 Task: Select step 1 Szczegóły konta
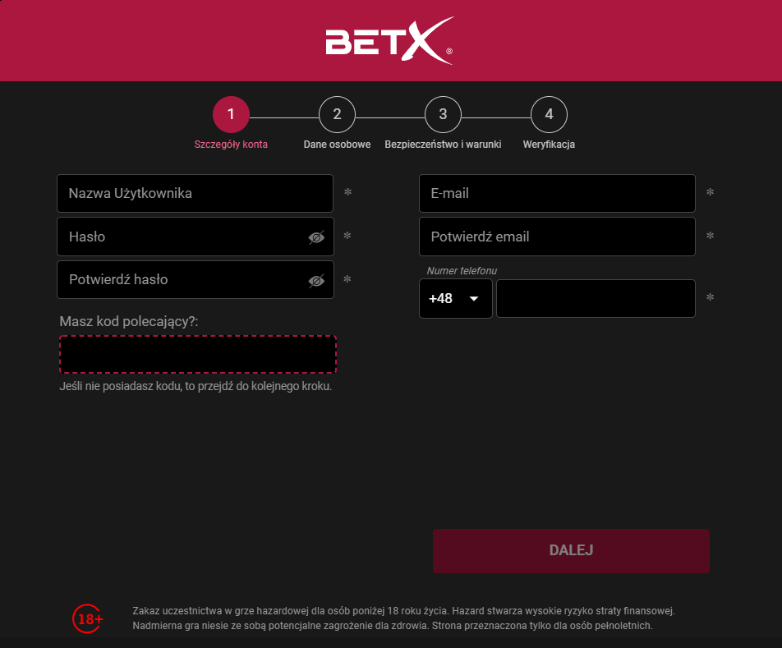point(231,115)
